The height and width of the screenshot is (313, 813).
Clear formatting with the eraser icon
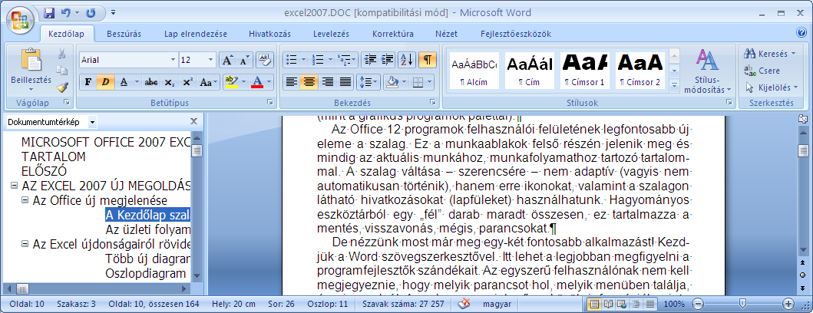click(x=264, y=60)
